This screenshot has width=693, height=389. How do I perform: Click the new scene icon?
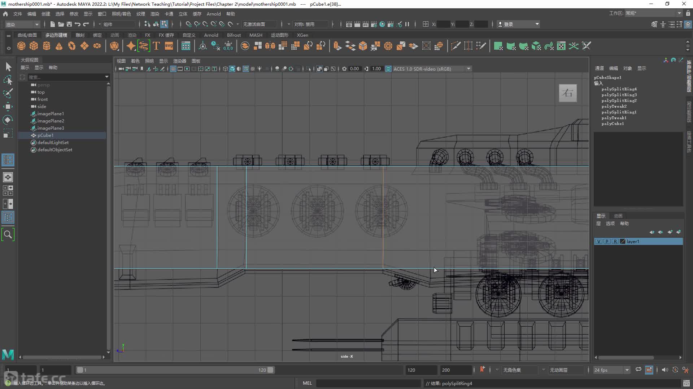point(52,24)
